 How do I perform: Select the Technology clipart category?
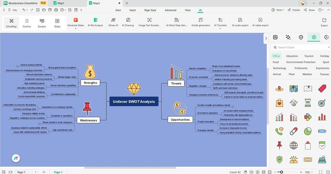pyautogui.click(x=279, y=68)
